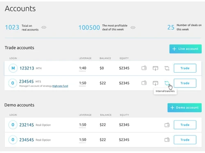Click wallet icon for MT5 account 234545

pos(144,83)
